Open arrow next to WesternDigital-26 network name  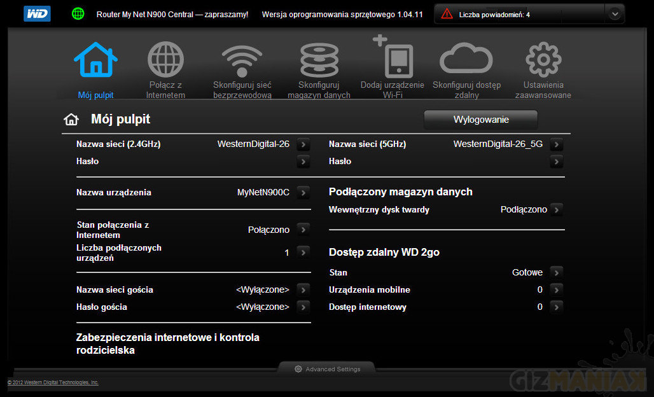click(303, 144)
